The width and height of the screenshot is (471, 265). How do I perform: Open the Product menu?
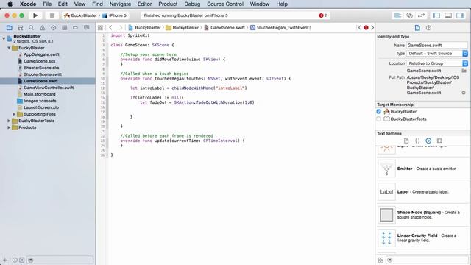tap(168, 4)
